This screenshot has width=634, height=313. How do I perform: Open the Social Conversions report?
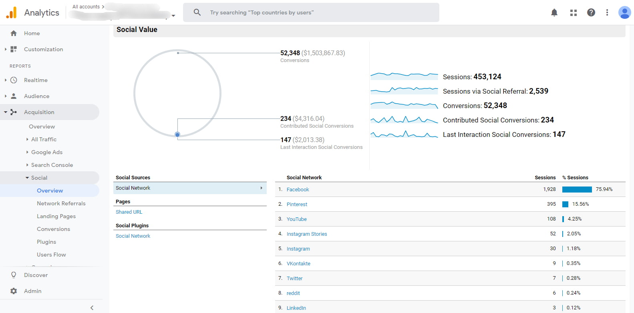tap(54, 229)
